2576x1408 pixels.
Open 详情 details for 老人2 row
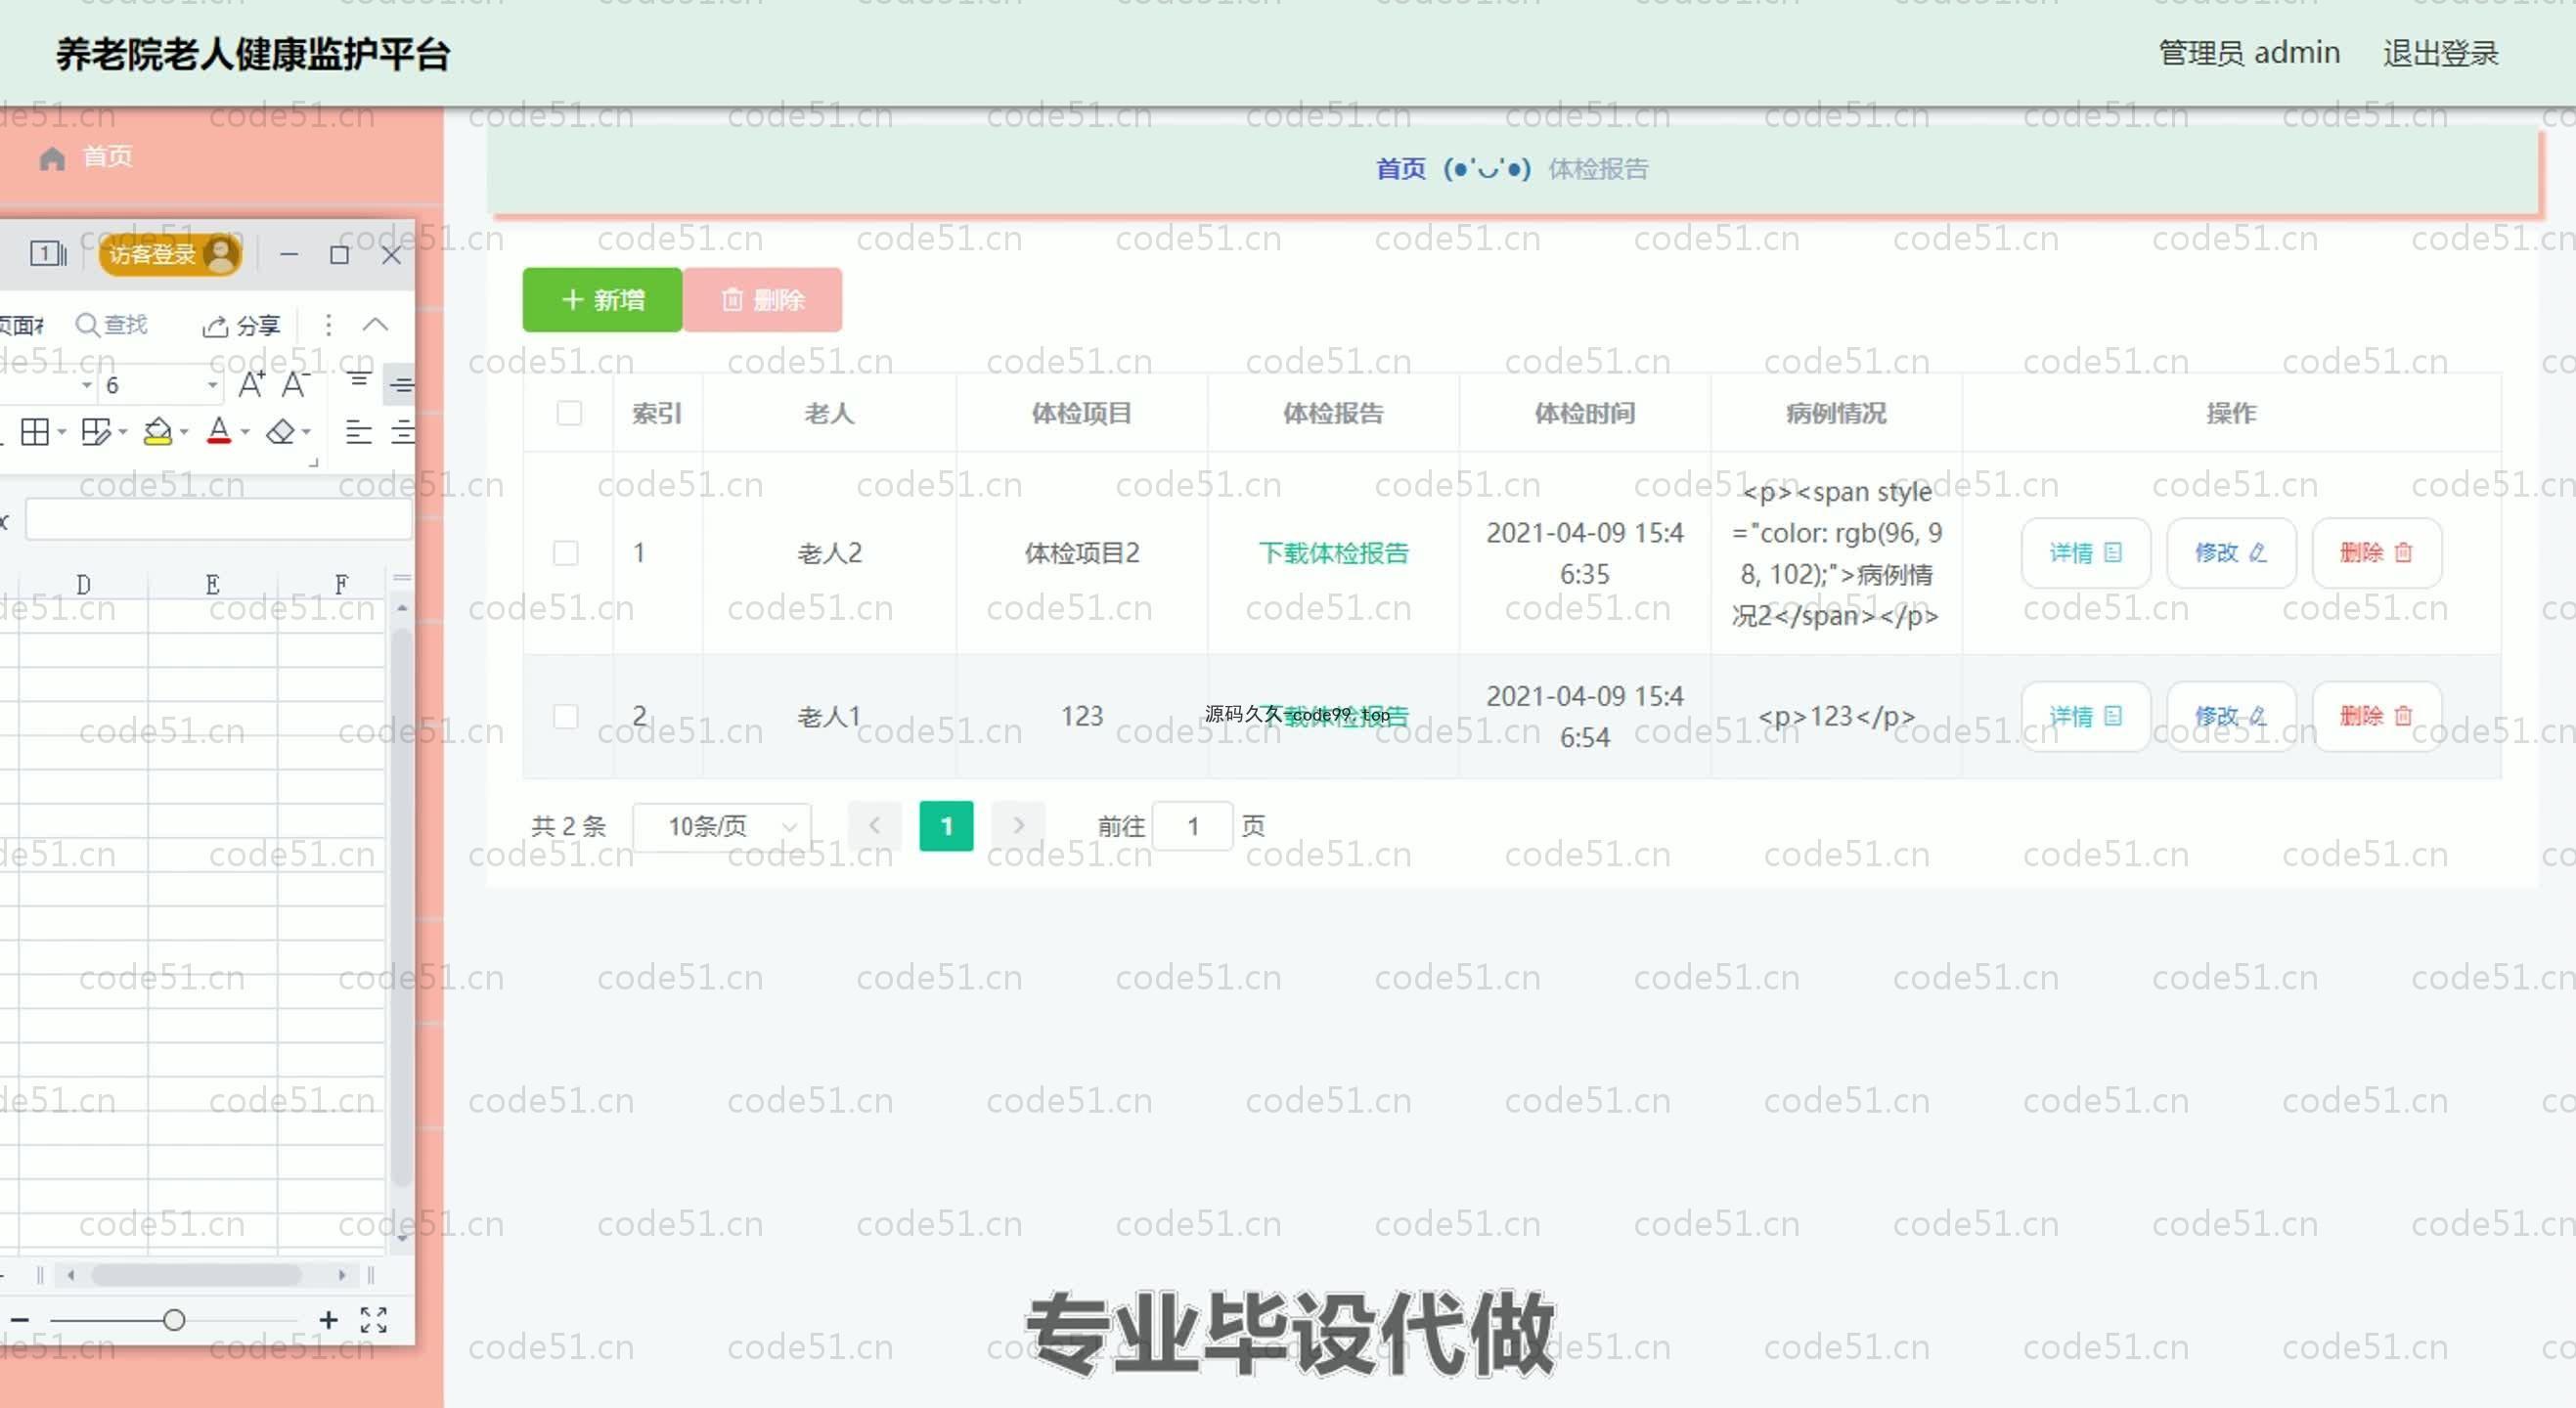tap(2085, 553)
